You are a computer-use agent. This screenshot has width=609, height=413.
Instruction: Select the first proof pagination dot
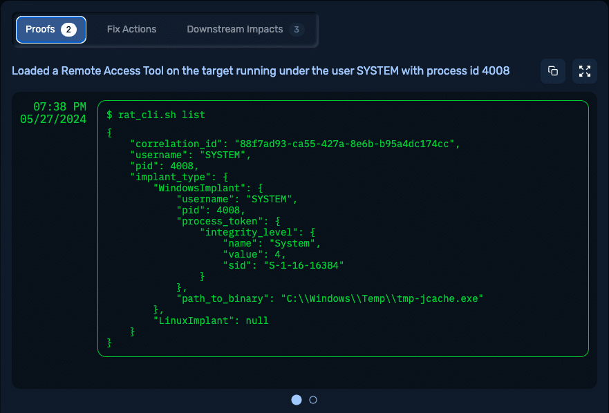pos(297,400)
